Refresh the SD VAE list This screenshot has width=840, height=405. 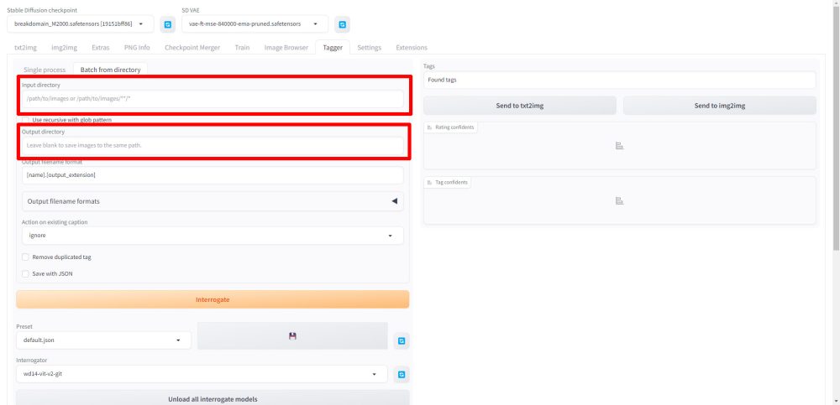pyautogui.click(x=342, y=24)
